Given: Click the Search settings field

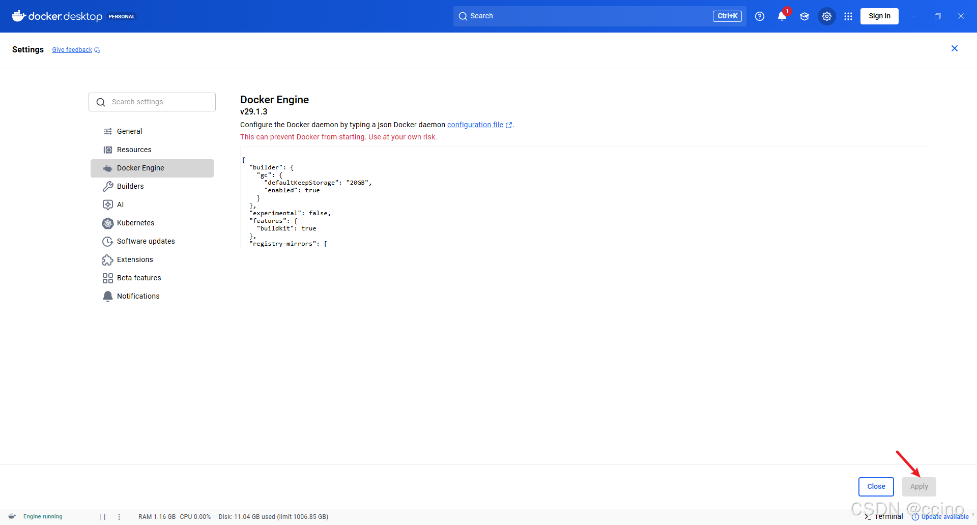Looking at the screenshot, I should [152, 102].
